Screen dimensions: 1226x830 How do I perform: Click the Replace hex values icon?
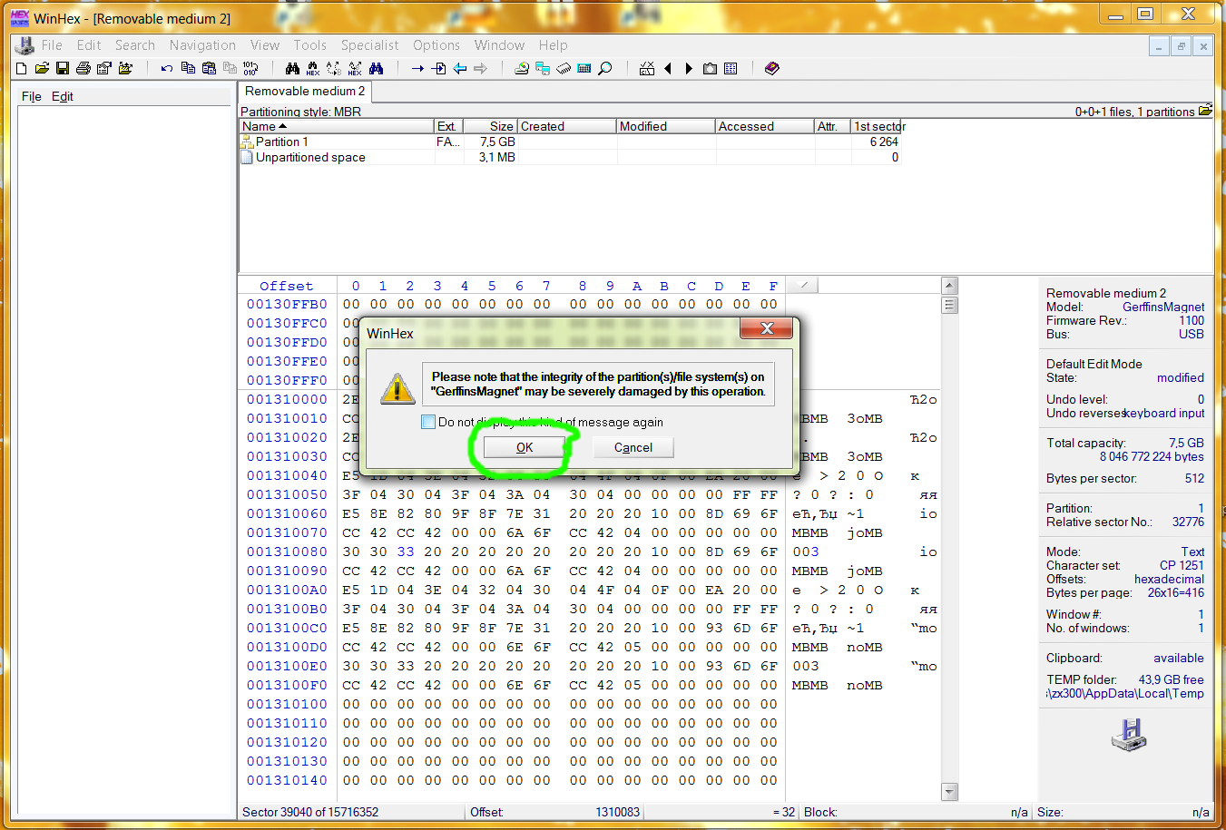[x=355, y=68]
